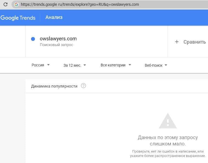Click the plus icon beside Сравнить
The width and height of the screenshot is (208, 163).
pyautogui.click(x=177, y=42)
